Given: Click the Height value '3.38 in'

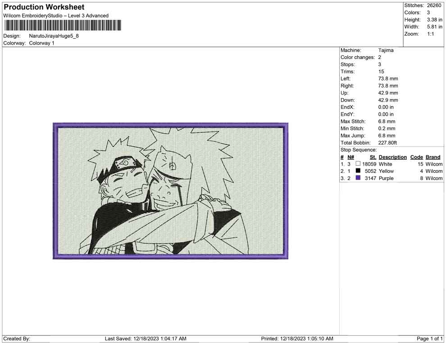Looking at the screenshot, I should coord(435,20).
